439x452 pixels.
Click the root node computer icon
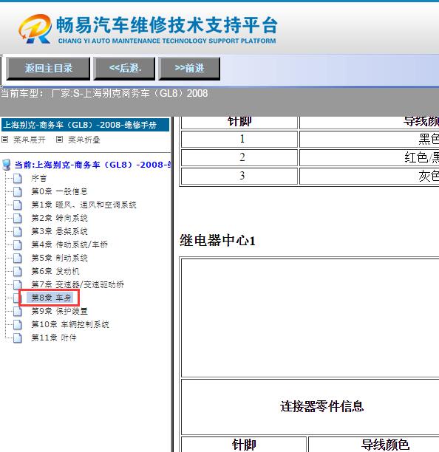pos(7,165)
